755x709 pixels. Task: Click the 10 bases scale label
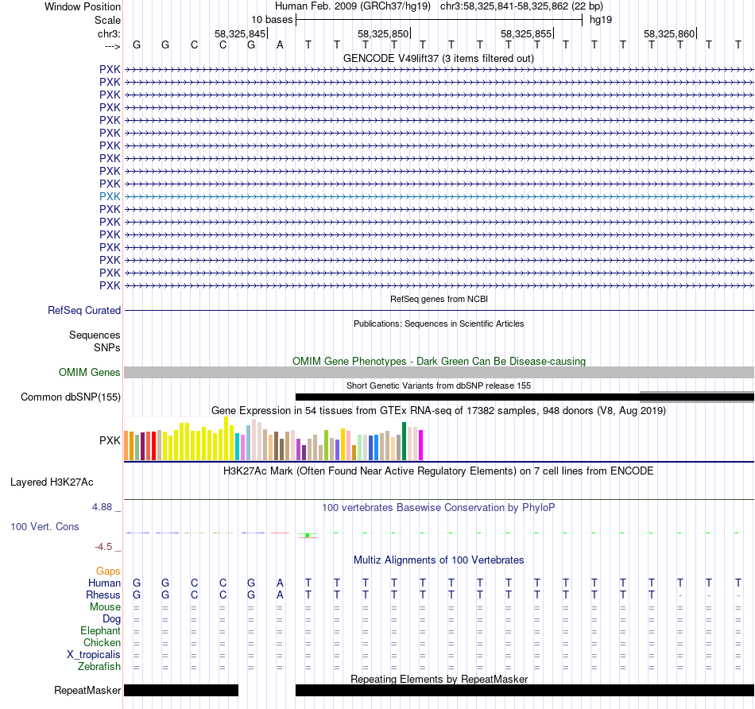click(272, 20)
